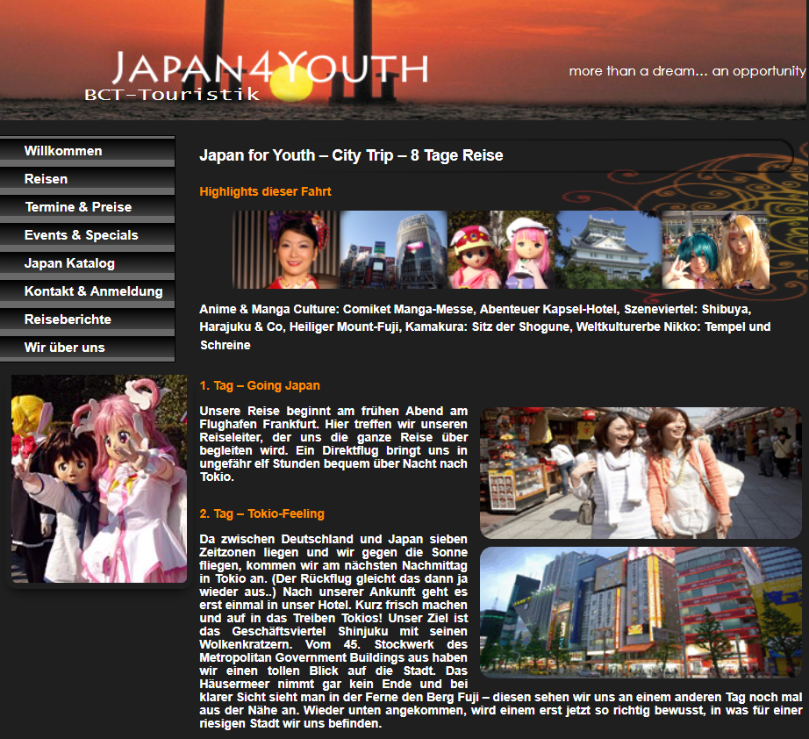Screen dimensions: 809x739
Task: Go to Kontakt & Anmeldung
Action: coord(87,291)
